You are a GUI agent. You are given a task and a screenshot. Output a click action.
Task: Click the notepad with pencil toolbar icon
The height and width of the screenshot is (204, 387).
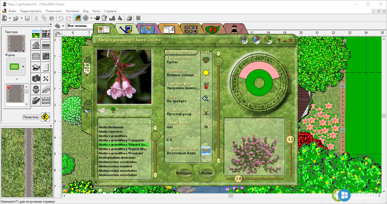[x=105, y=18]
